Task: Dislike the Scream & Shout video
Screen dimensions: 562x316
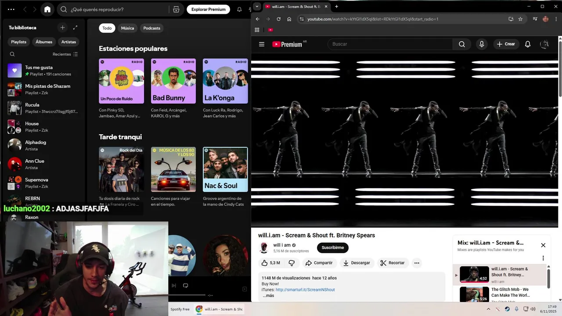Action: tap(292, 263)
